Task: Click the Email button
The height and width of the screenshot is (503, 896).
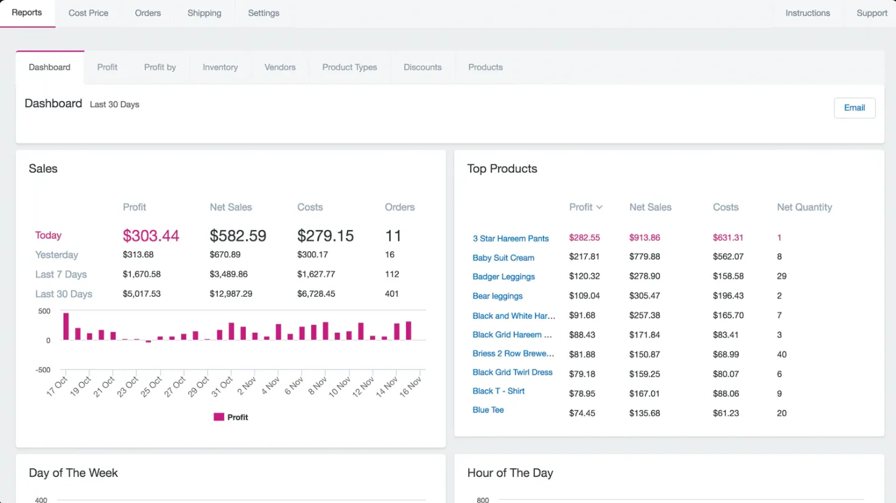Action: pyautogui.click(x=855, y=108)
